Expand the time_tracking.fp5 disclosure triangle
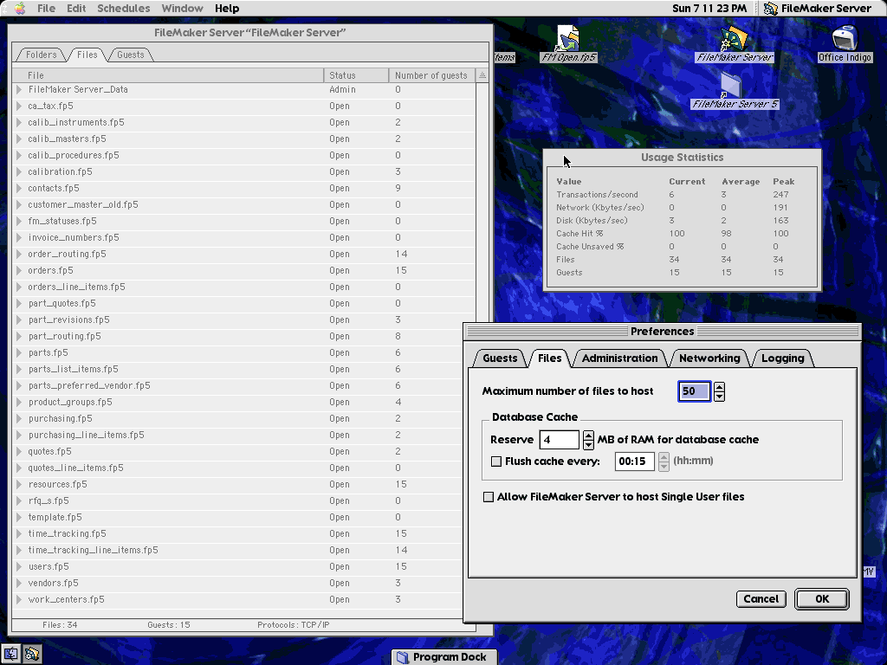The height and width of the screenshot is (665, 887). 19,533
